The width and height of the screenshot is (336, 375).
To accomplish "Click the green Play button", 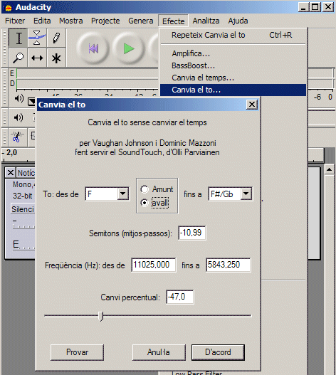I will (129, 49).
